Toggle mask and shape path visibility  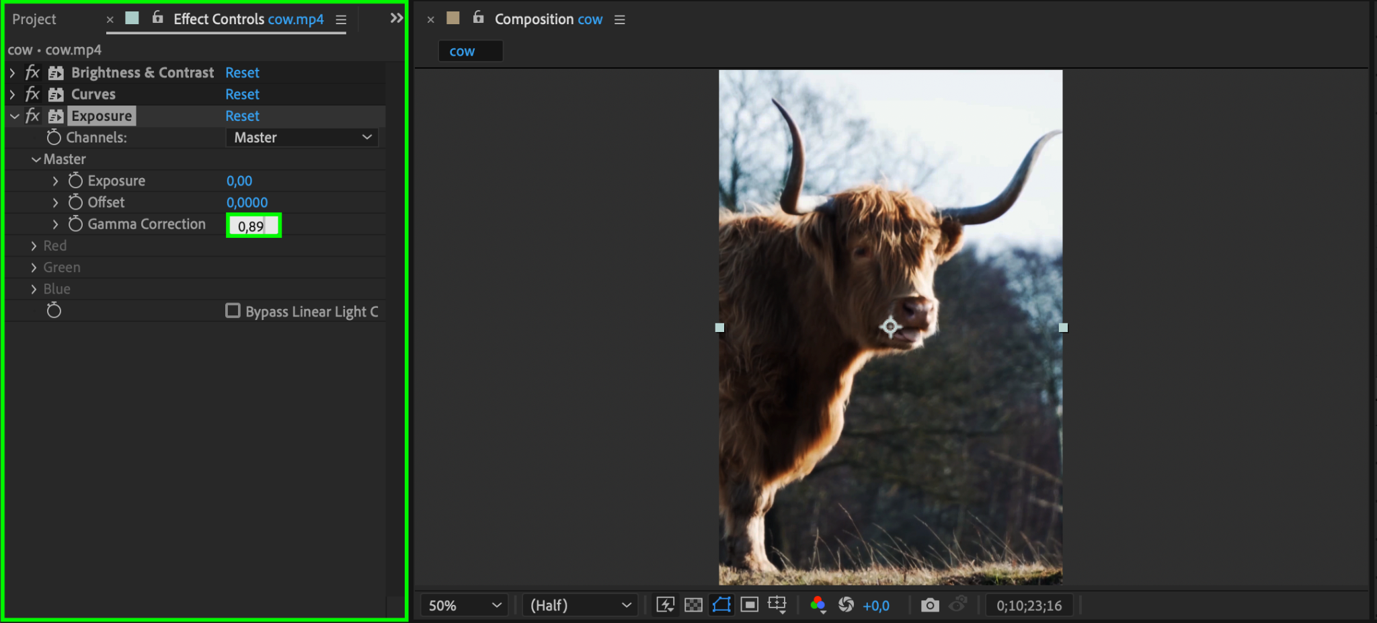(x=721, y=605)
